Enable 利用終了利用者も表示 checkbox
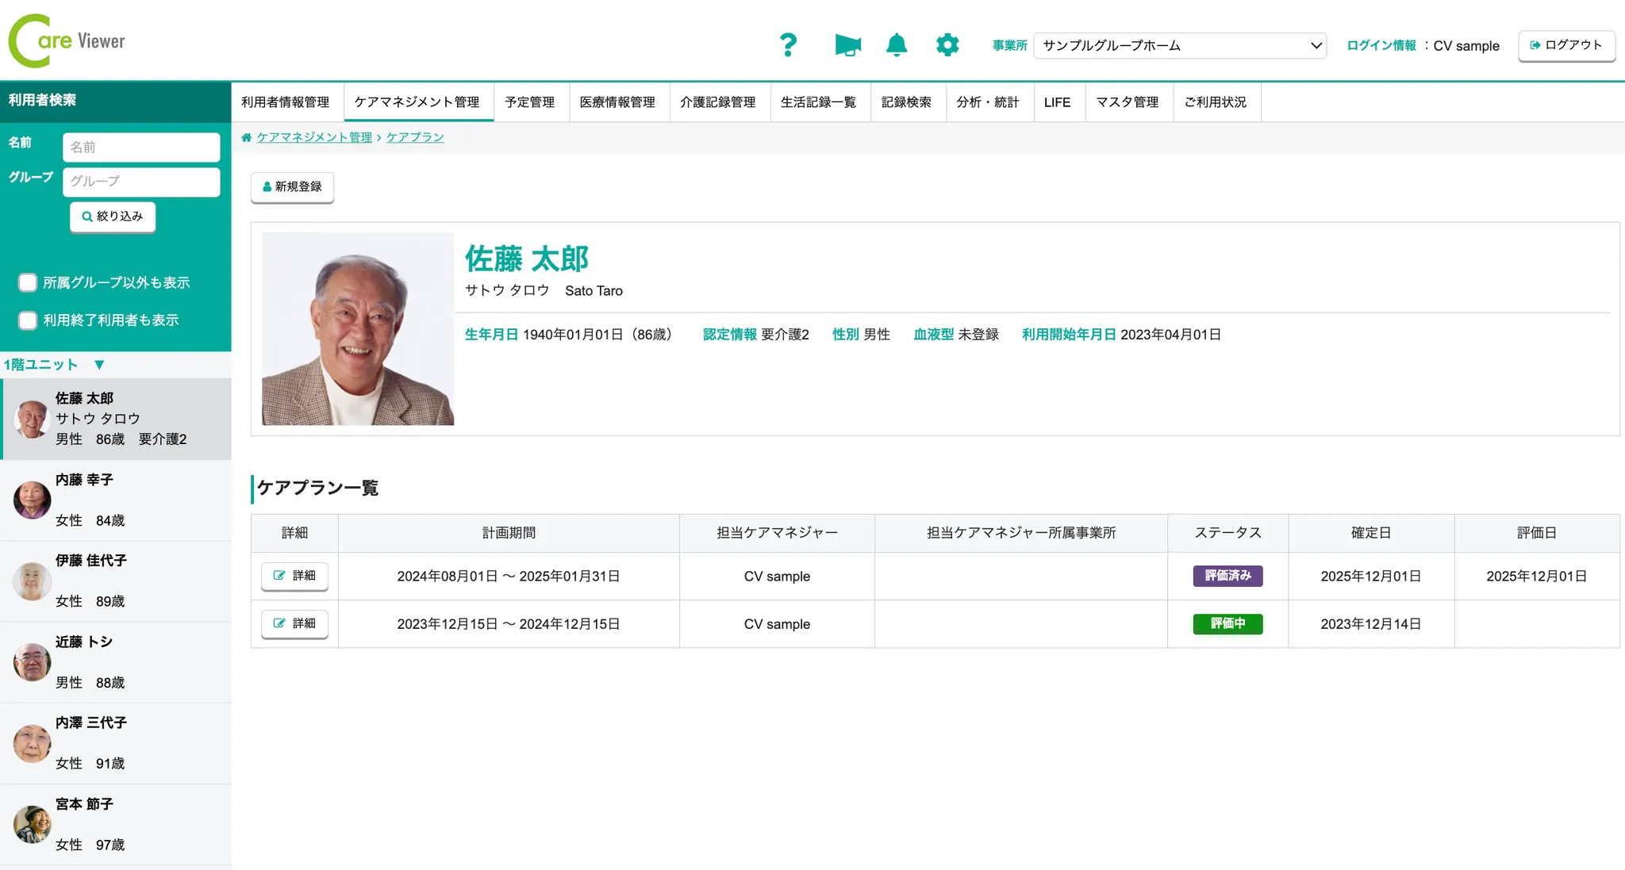This screenshot has width=1625, height=870. tap(28, 320)
